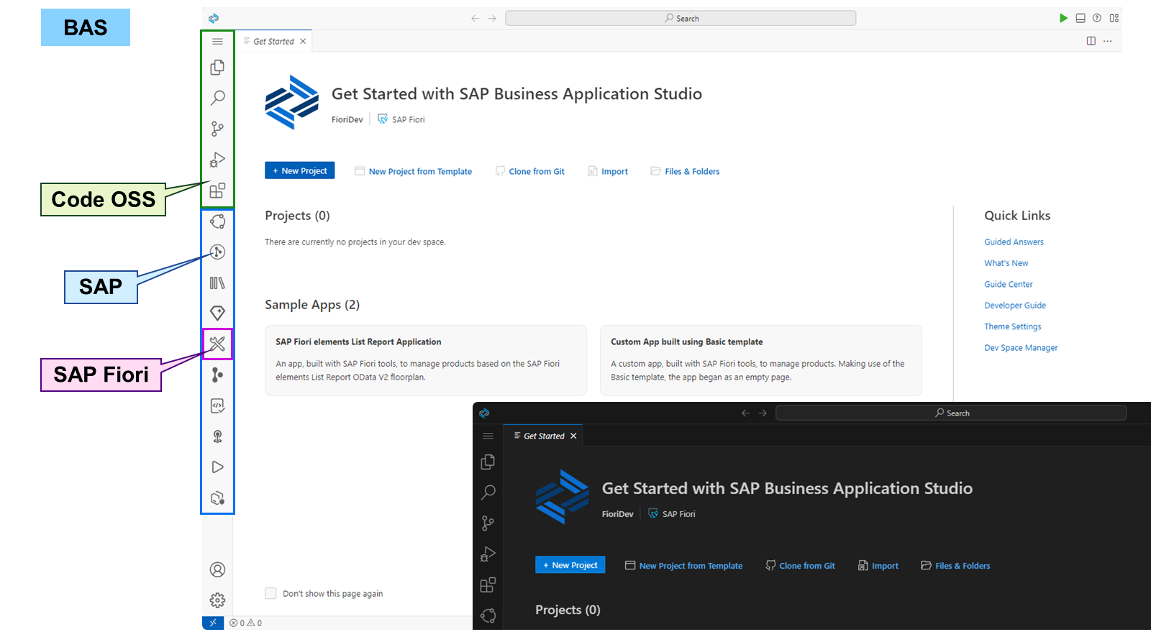Open SAP Fiori elements List Report sample card
1151x637 pixels.
426,360
